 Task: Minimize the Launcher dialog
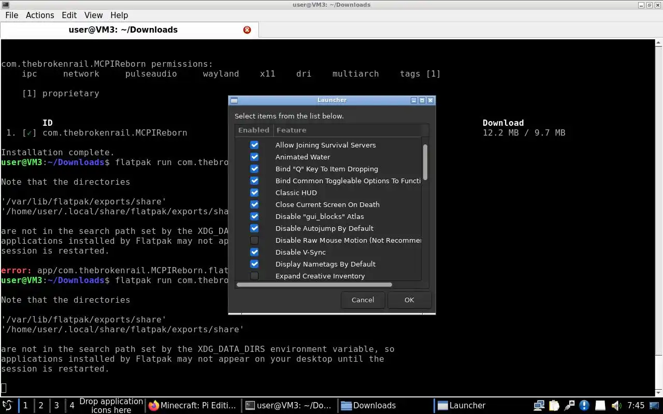[413, 100]
